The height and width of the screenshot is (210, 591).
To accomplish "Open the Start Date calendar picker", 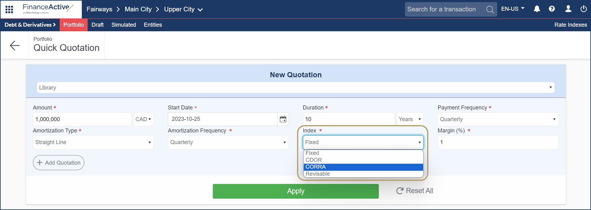I will click(283, 119).
